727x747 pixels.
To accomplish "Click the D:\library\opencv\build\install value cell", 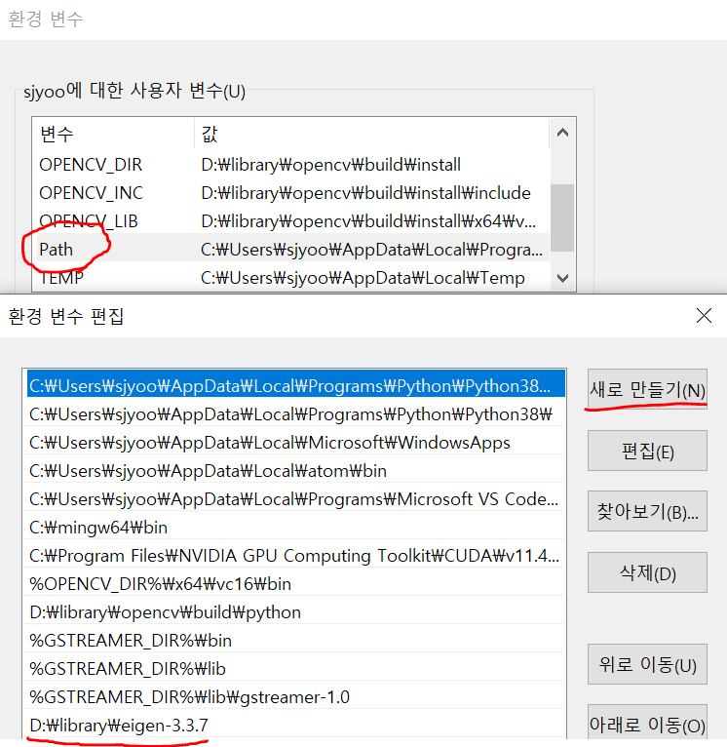I will pos(331,165).
